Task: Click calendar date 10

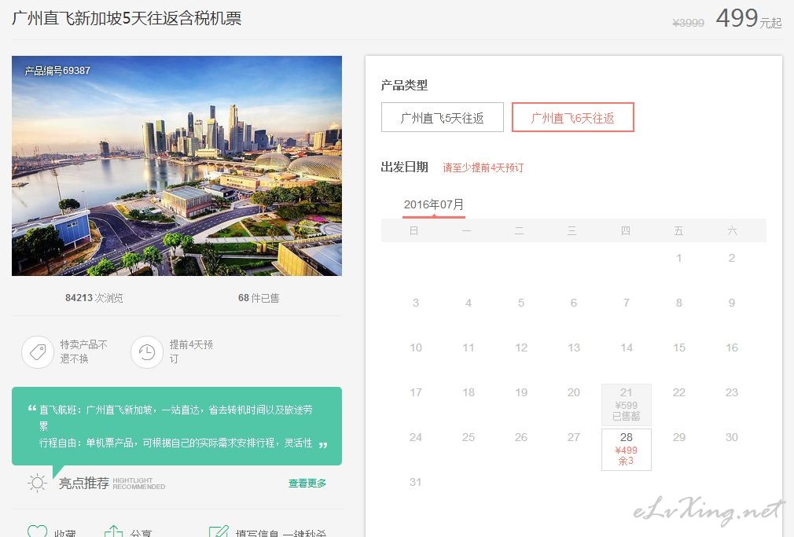Action: click(x=416, y=348)
